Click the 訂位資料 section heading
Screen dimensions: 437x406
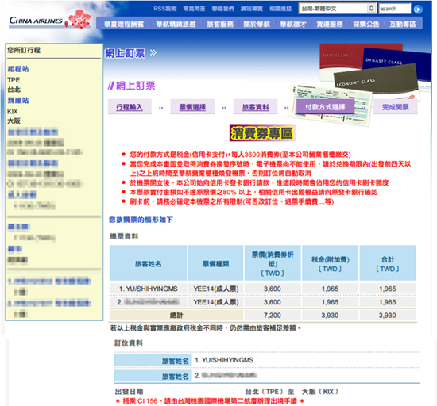[x=129, y=343]
